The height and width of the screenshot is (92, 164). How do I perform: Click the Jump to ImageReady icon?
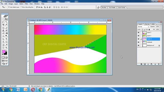(5, 64)
